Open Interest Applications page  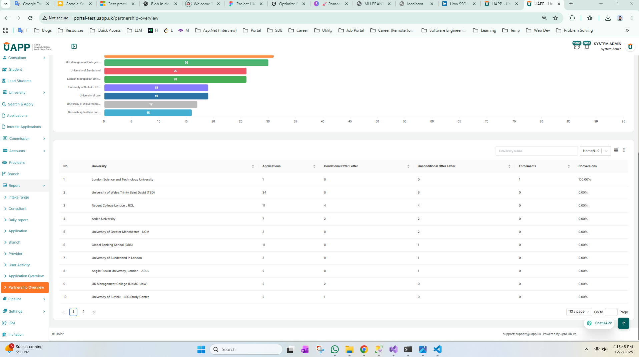(24, 127)
